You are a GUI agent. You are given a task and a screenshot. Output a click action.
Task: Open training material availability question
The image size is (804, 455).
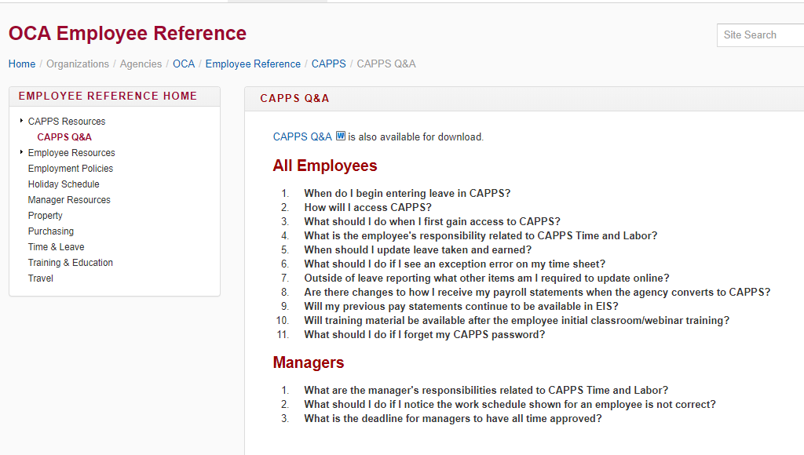pyautogui.click(x=517, y=320)
